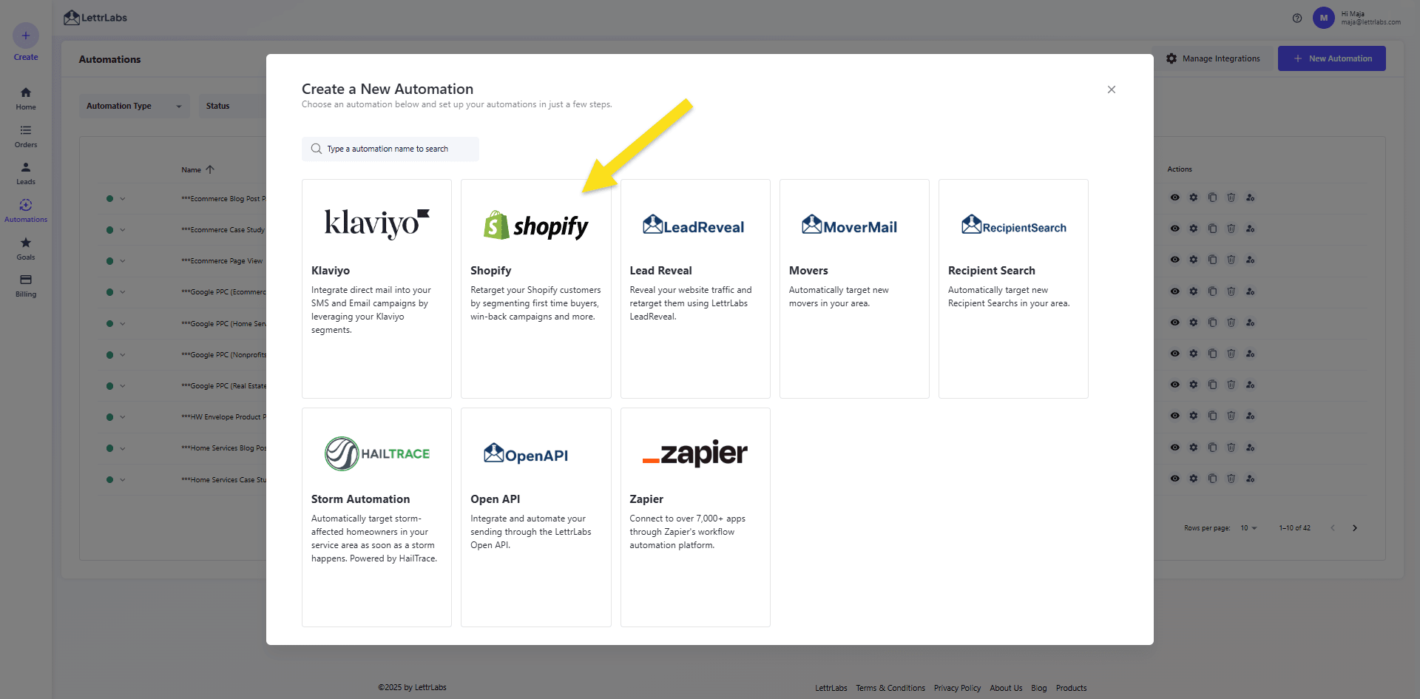
Task: Open settings gear for Ecommerce Blog Post row
Action: 1194,197
